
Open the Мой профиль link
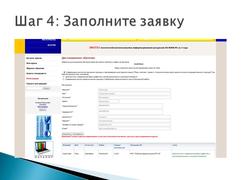[x=42, y=107]
